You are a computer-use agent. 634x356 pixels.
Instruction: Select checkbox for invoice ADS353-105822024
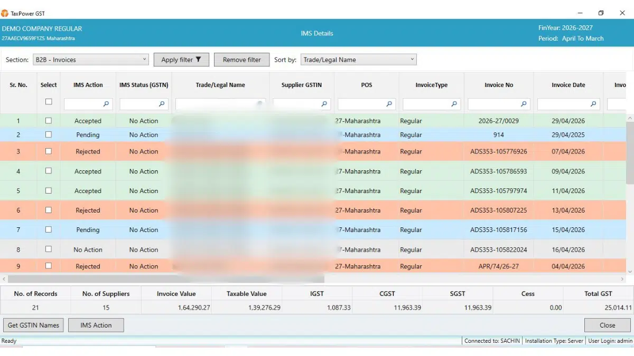49,249
